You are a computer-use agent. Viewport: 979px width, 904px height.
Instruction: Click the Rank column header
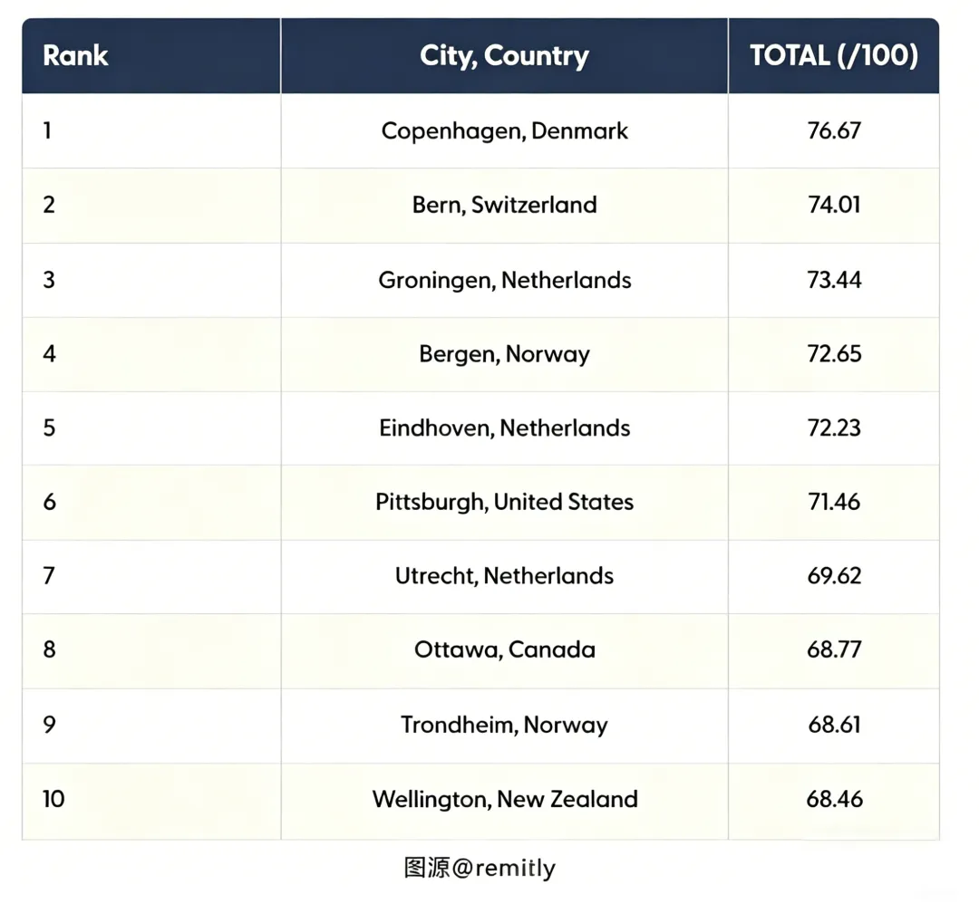click(x=75, y=56)
